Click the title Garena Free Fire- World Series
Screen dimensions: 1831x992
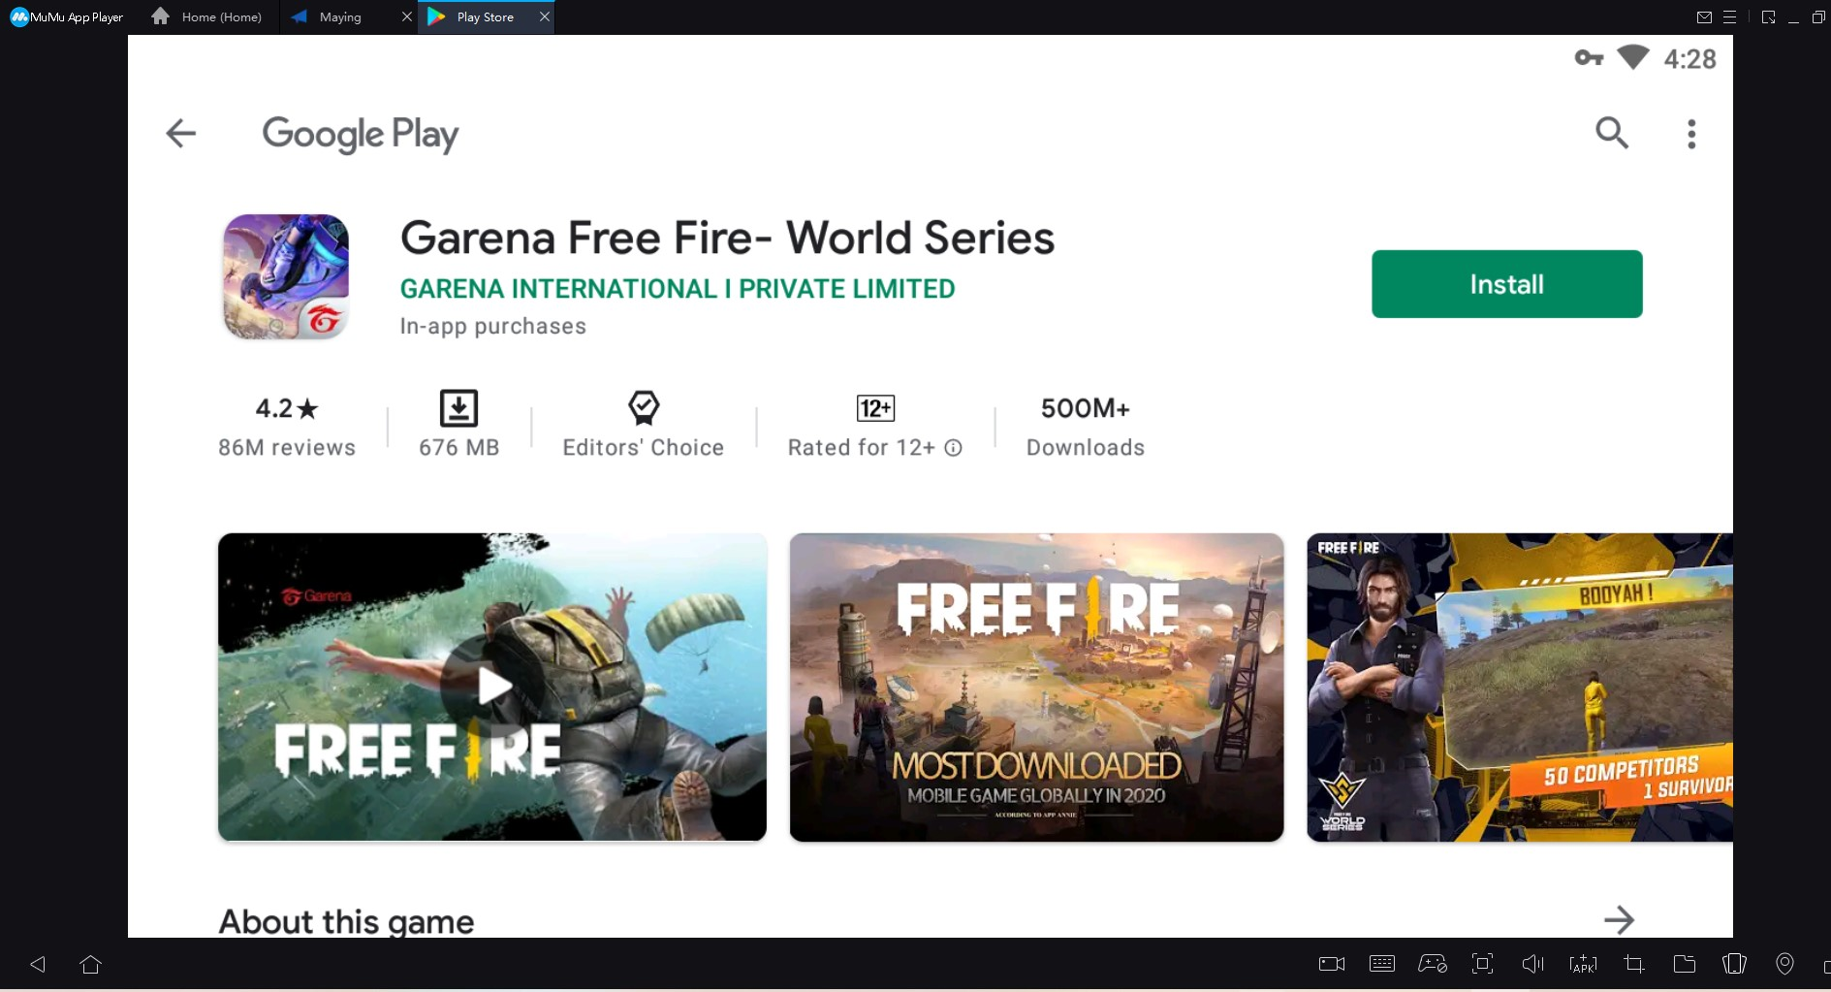coord(727,238)
